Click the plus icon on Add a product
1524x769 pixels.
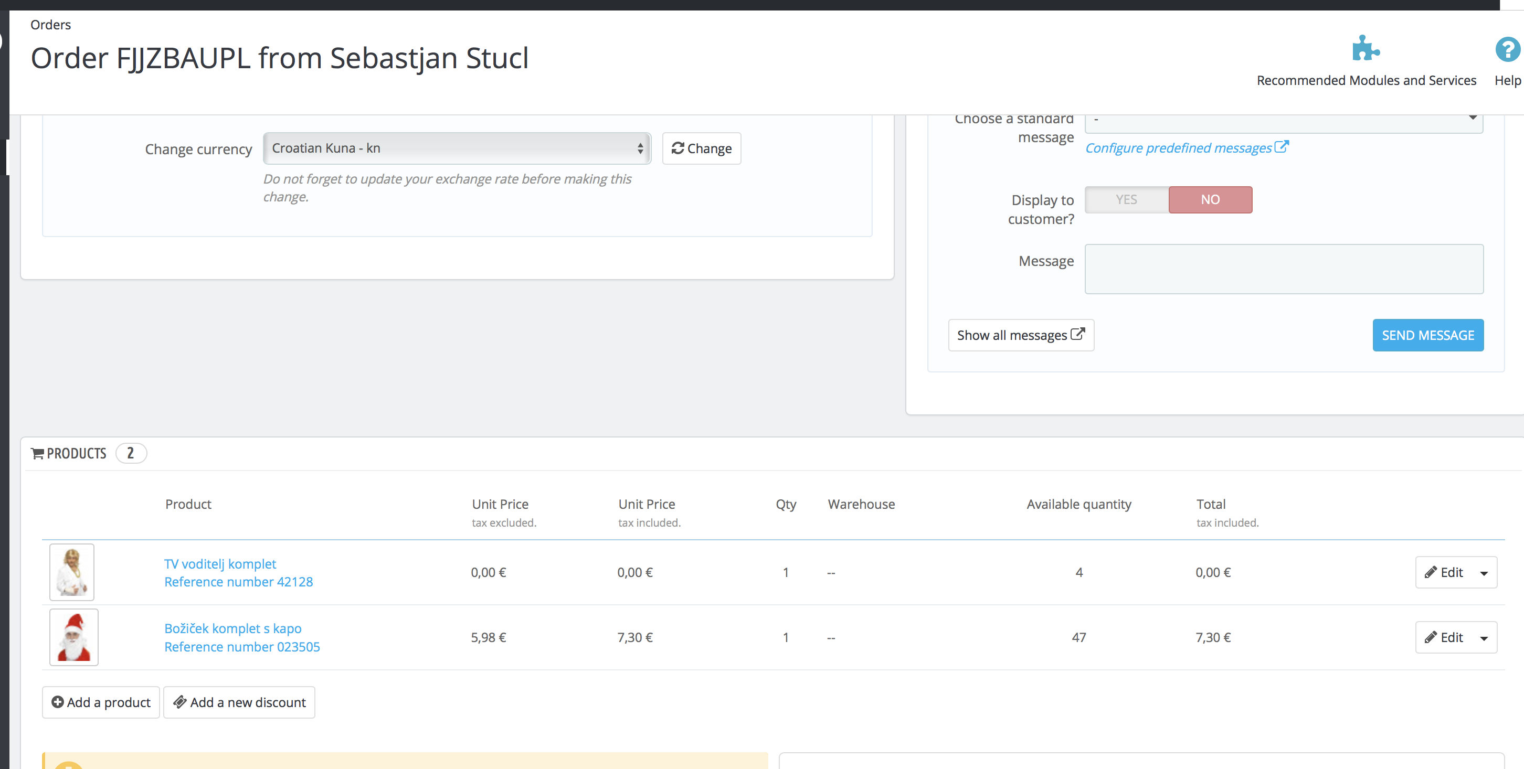pos(57,702)
